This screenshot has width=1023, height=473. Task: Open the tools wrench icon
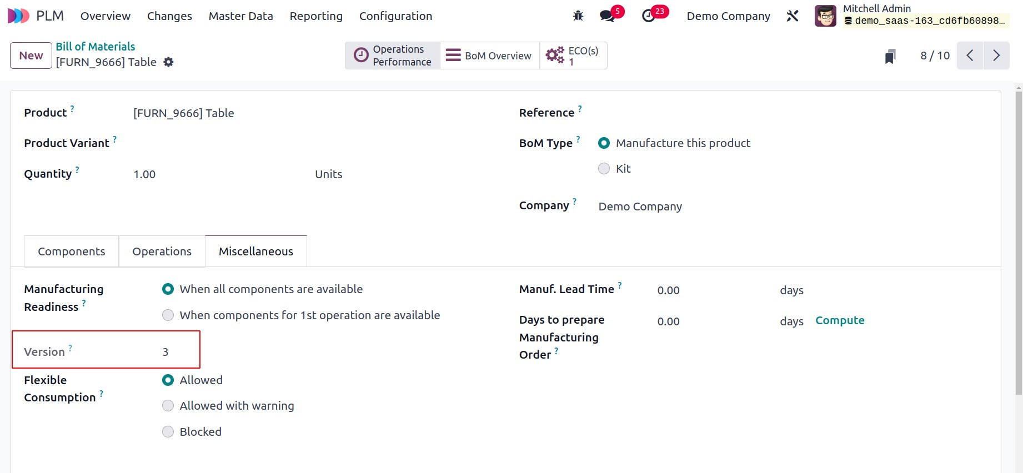(793, 16)
